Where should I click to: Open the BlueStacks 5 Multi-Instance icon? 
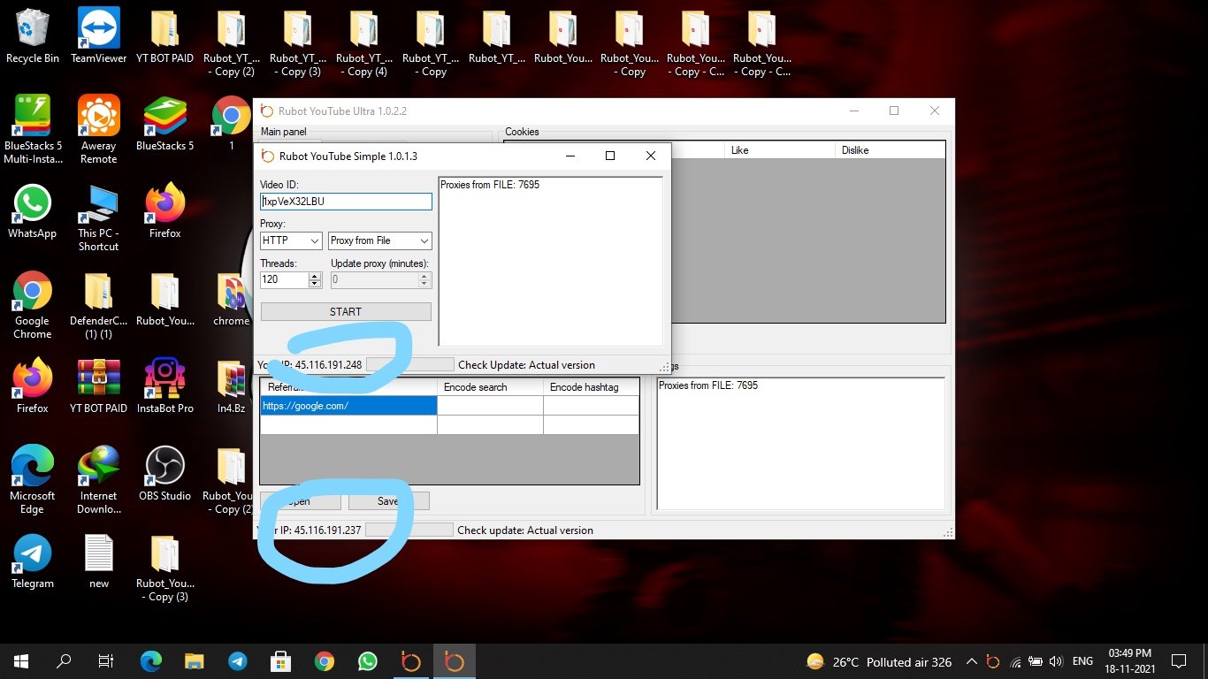coord(33,116)
